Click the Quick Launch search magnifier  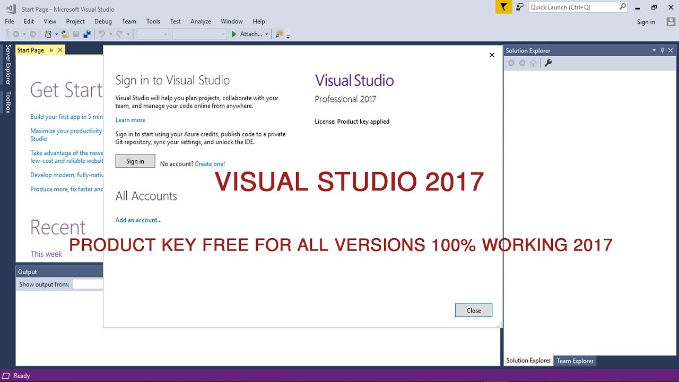622,7
